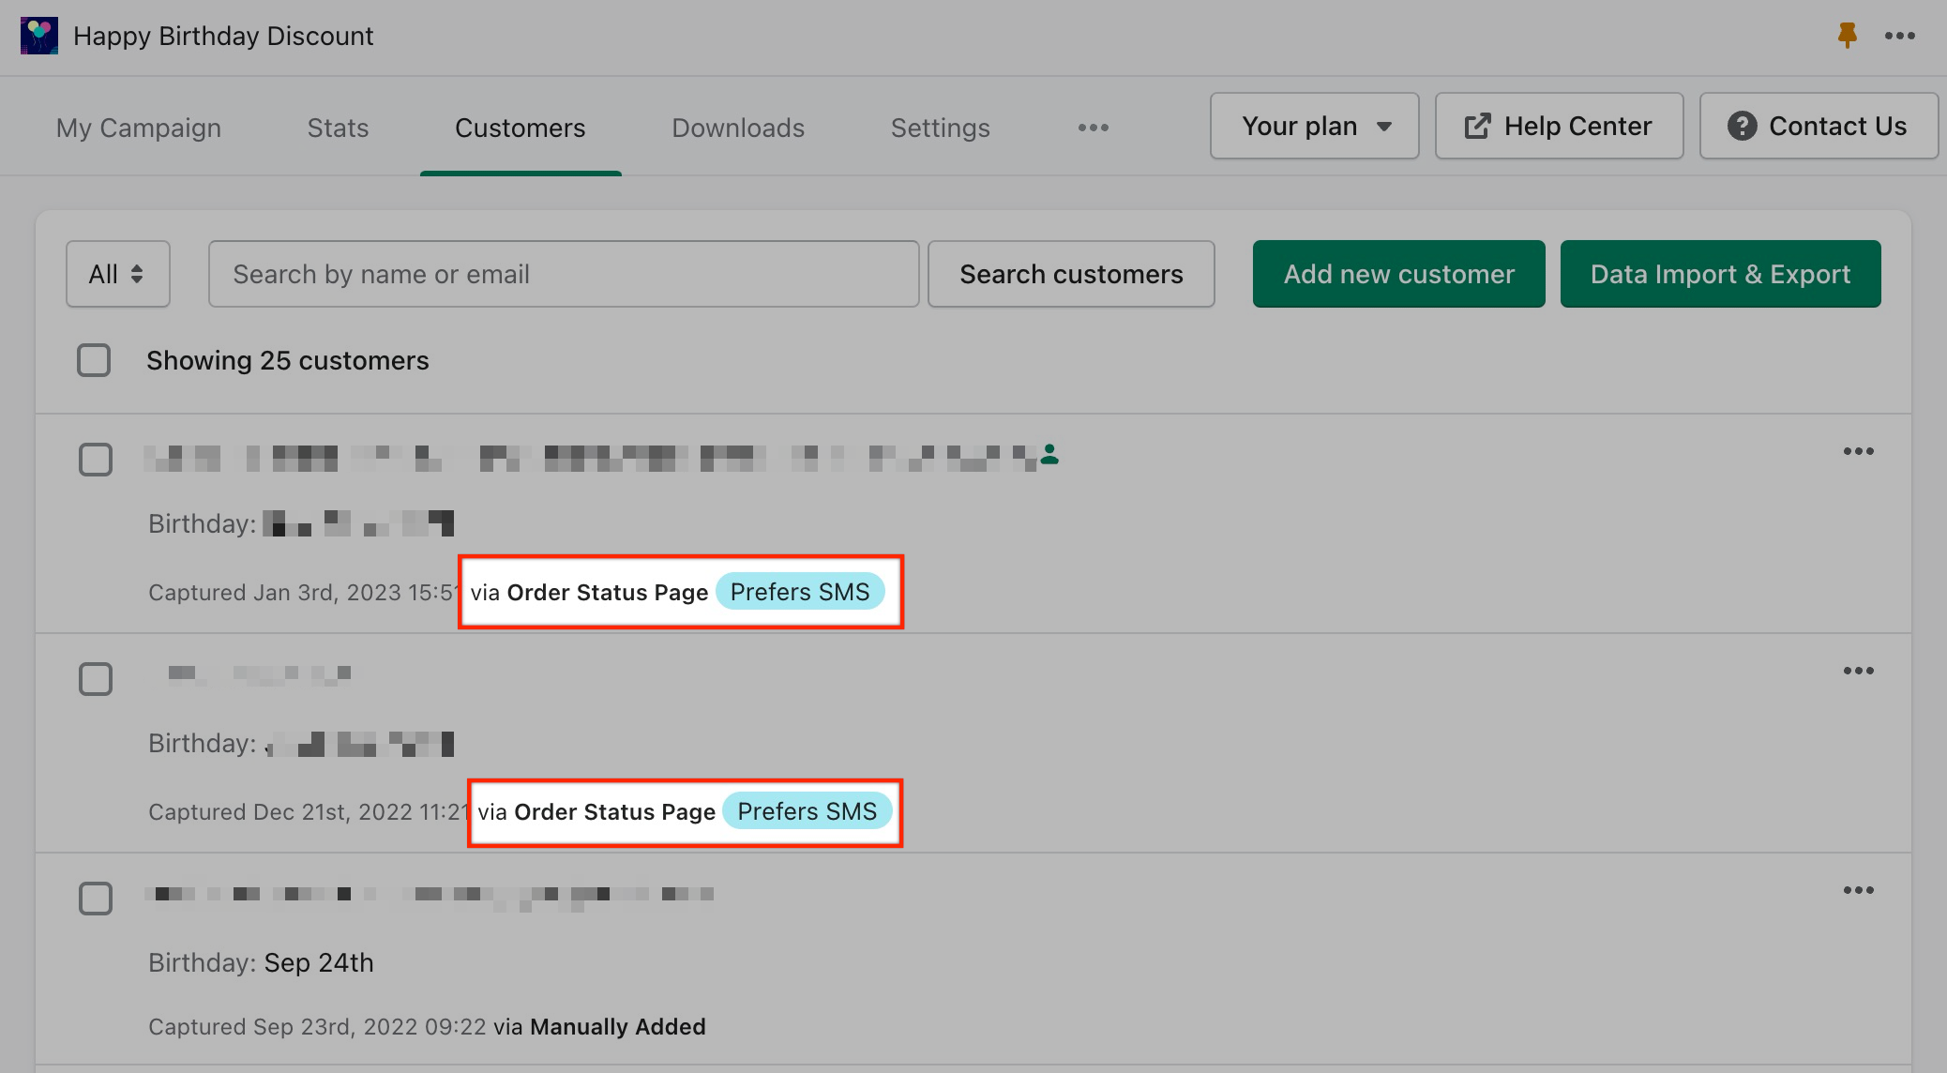
Task: Open actions menu for the first customer
Action: 1858,452
